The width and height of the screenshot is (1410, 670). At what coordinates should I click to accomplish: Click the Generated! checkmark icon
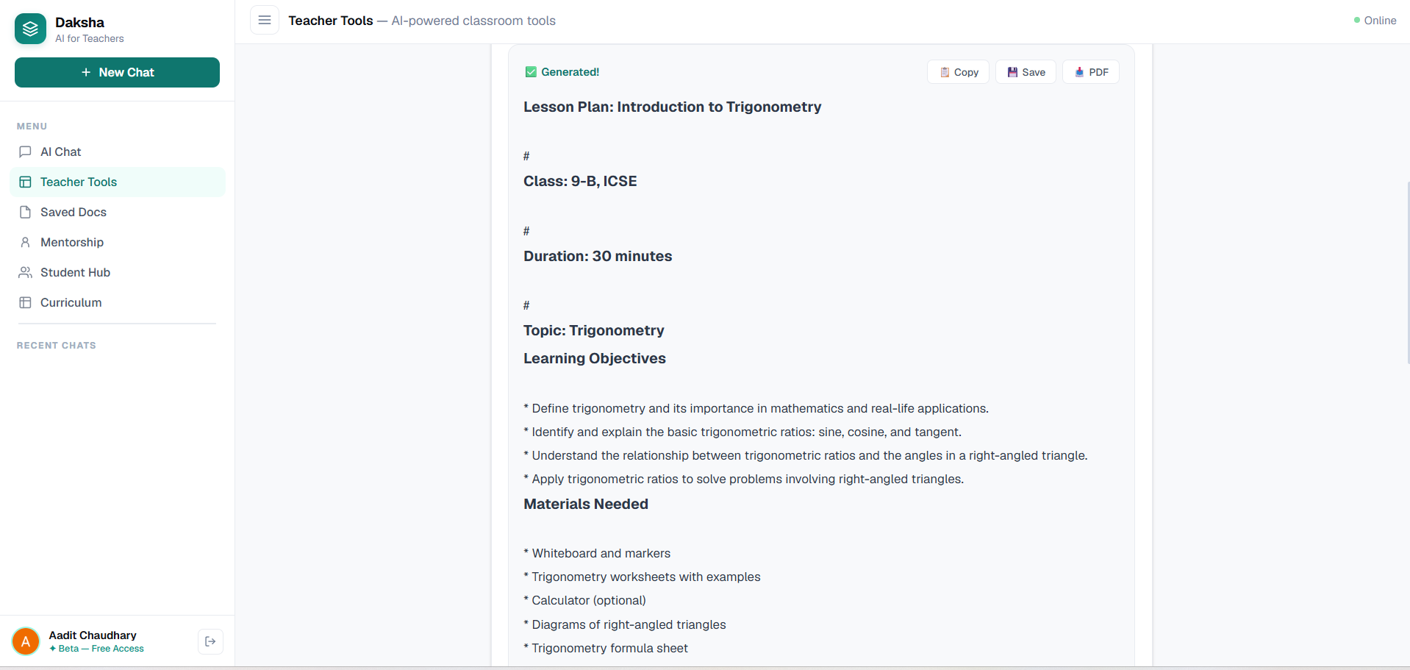531,72
